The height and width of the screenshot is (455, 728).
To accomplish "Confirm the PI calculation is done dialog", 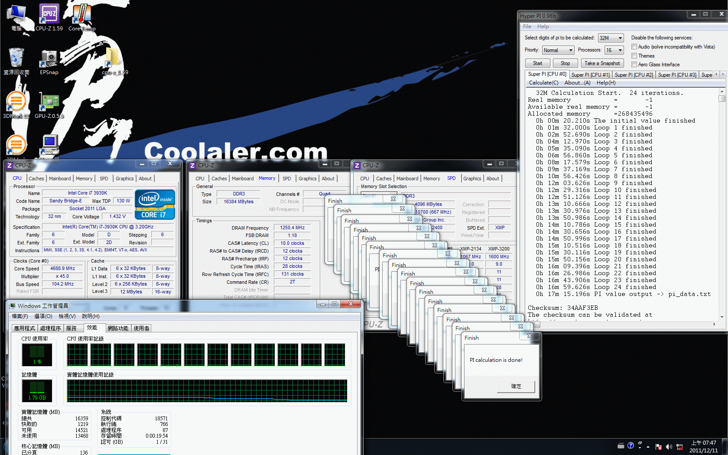I will coord(516,387).
